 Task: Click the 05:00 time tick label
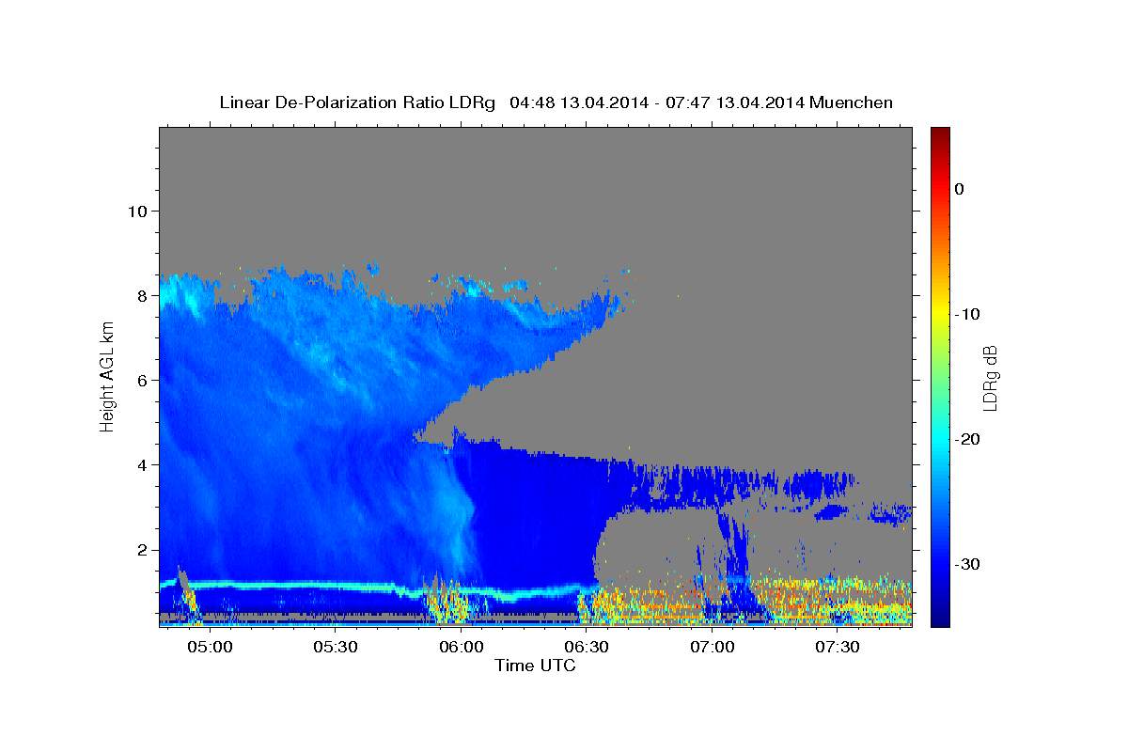point(211,648)
